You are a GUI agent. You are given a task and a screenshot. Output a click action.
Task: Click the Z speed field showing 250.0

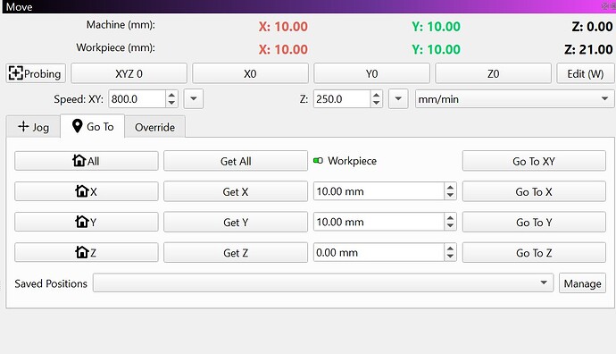[x=342, y=98]
